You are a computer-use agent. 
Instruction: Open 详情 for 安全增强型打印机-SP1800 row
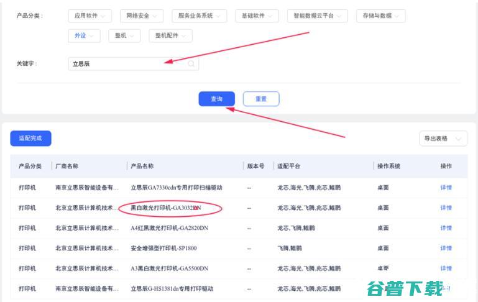[x=446, y=248]
